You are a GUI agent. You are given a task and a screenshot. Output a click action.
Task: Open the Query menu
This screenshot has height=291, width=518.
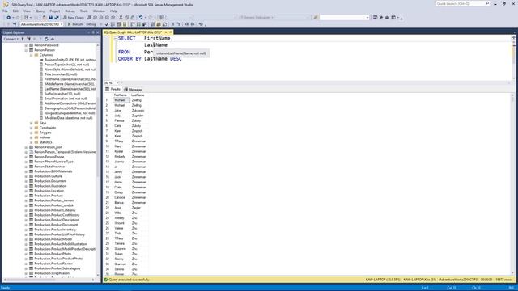point(40,11)
